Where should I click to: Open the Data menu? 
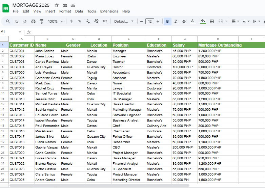79,11
